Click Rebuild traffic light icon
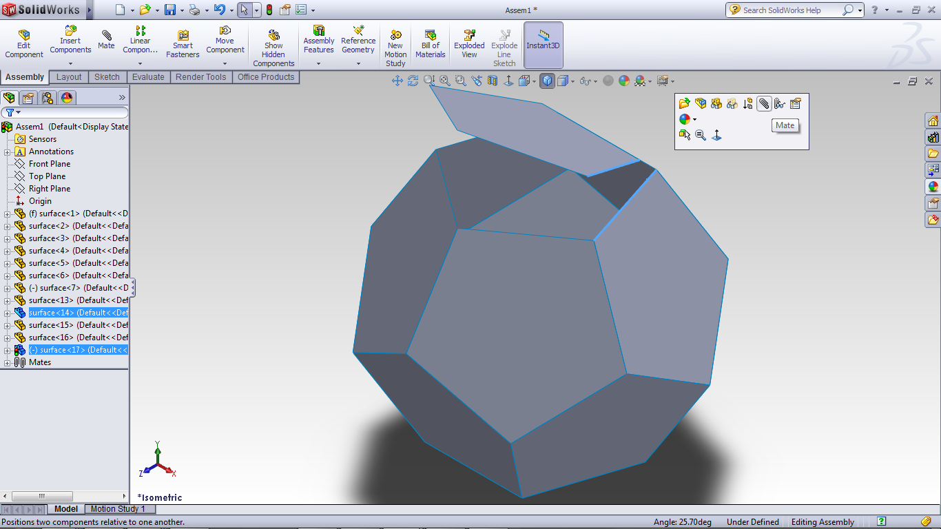This screenshot has width=941, height=529. [269, 10]
